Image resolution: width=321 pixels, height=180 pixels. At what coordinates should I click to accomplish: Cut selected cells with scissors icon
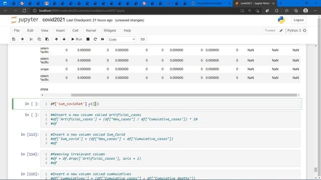click(x=31, y=39)
